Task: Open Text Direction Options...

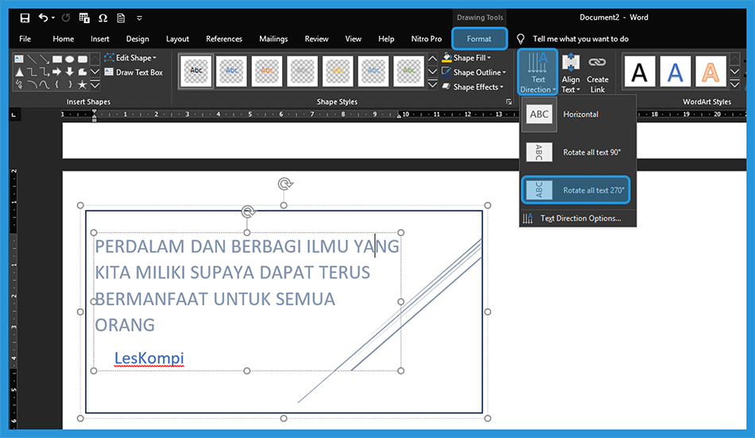Action: [578, 219]
